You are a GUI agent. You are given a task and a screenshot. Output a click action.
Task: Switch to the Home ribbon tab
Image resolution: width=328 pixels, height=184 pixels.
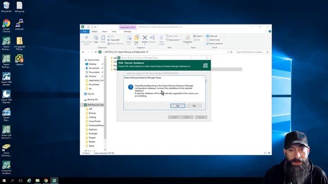pyautogui.click(x=94, y=32)
